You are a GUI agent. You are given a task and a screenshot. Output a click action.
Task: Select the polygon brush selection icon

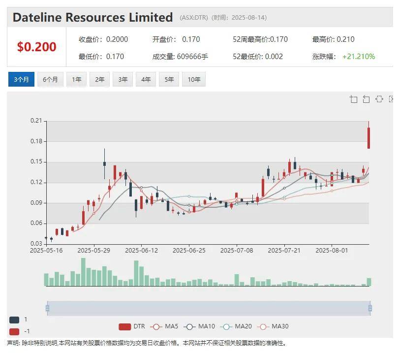[x=379, y=99]
